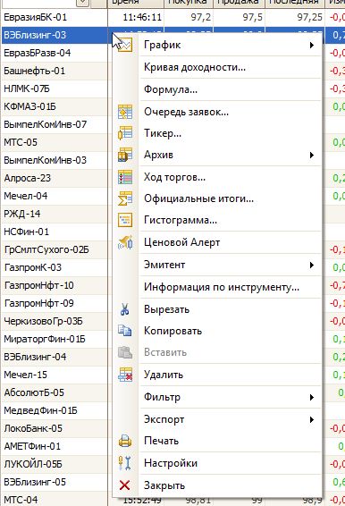
Task: Select the ГрСмлтСухого-02Б row
Action: tap(55, 249)
